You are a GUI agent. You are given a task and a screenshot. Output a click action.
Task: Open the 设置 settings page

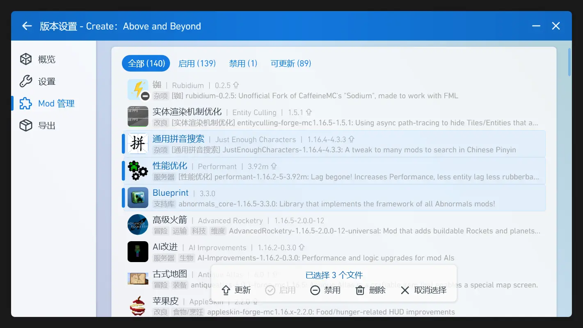[x=46, y=81]
